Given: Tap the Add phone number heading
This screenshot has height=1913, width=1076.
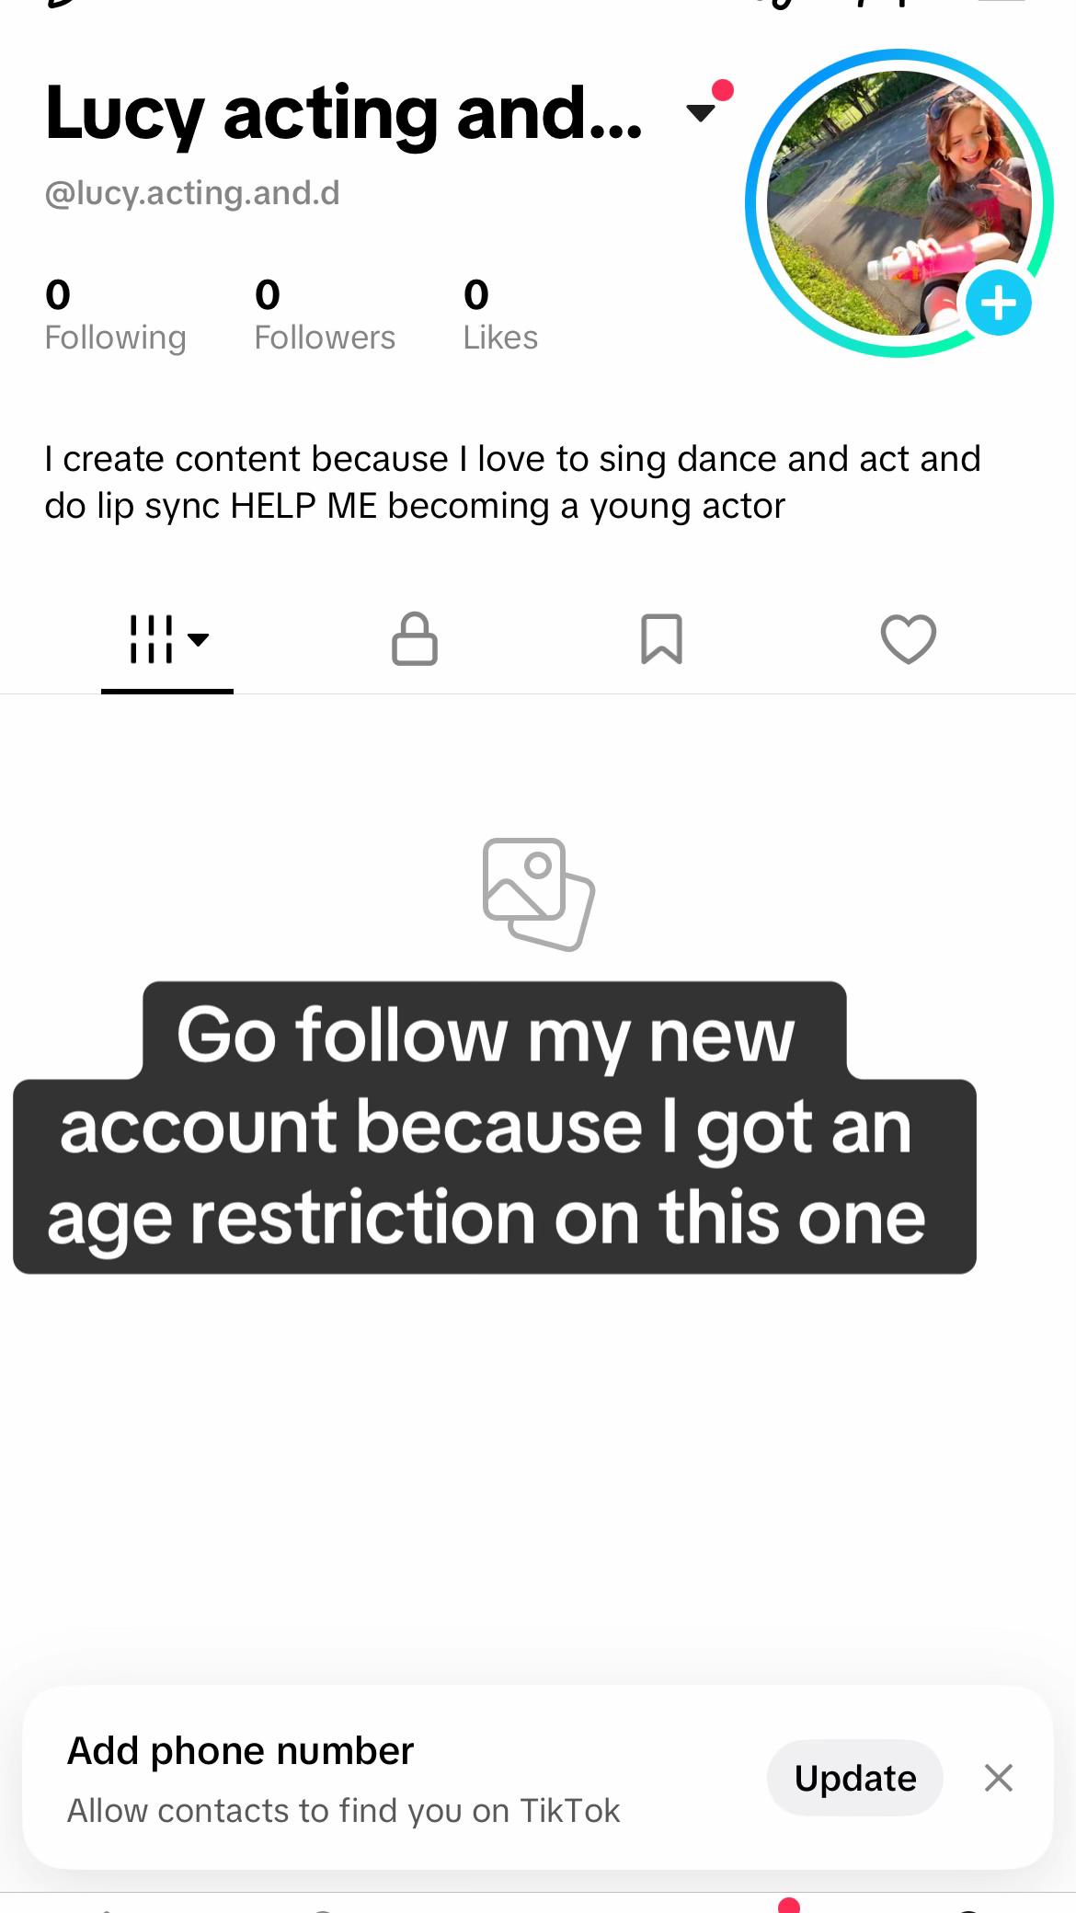Looking at the screenshot, I should click(240, 1751).
